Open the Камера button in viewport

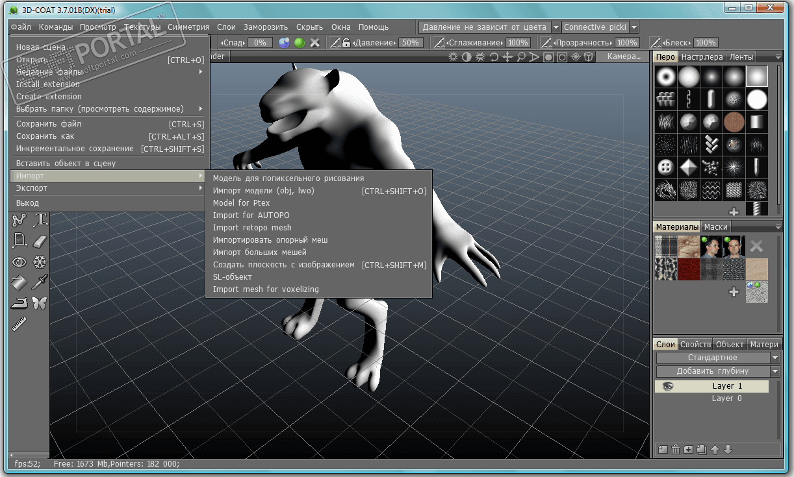pos(623,56)
